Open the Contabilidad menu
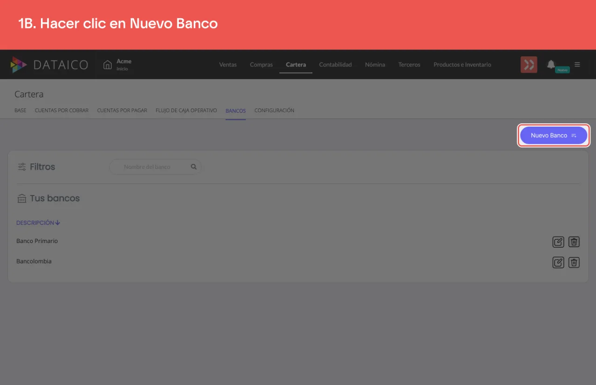 coord(335,65)
